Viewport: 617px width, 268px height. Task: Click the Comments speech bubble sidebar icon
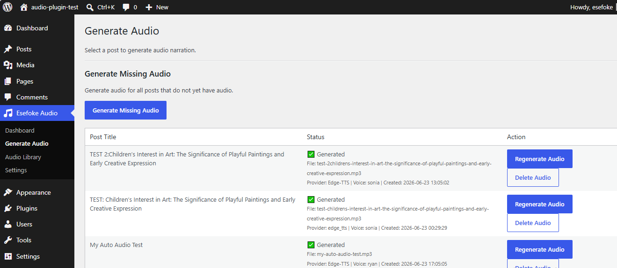pyautogui.click(x=8, y=97)
